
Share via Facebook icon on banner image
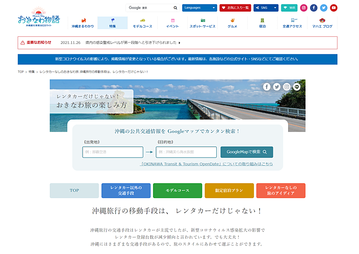[267, 87]
